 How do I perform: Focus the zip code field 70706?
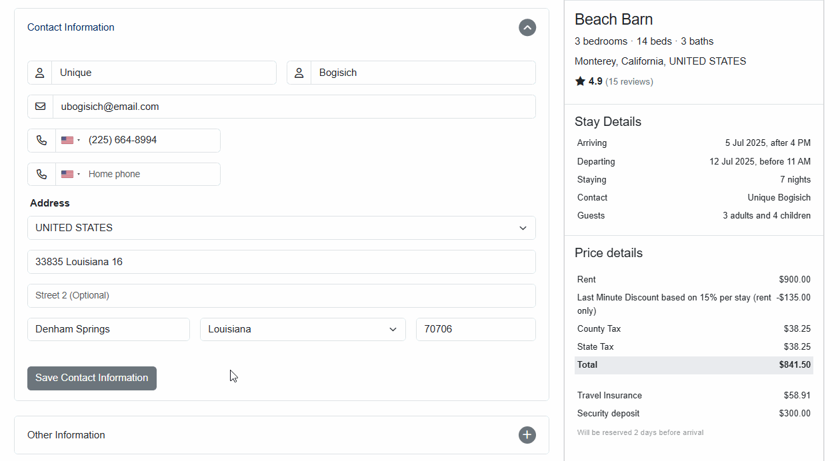point(475,329)
